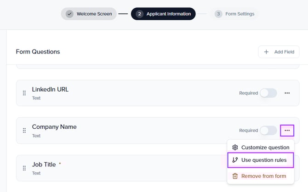Image resolution: width=308 pixels, height=192 pixels.
Task: Click the Job Title field row
Action: 115,168
